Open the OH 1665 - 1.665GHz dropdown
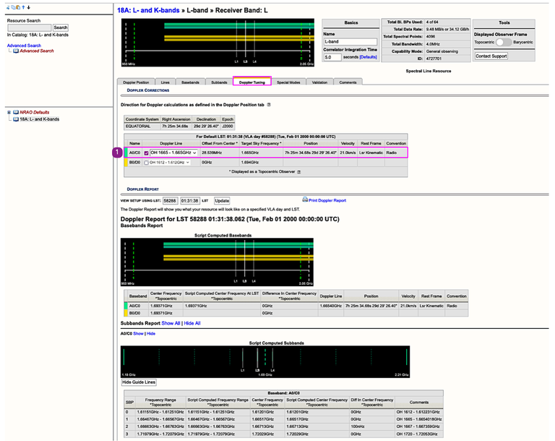Screen dimensions: 555x441 (x=173, y=153)
